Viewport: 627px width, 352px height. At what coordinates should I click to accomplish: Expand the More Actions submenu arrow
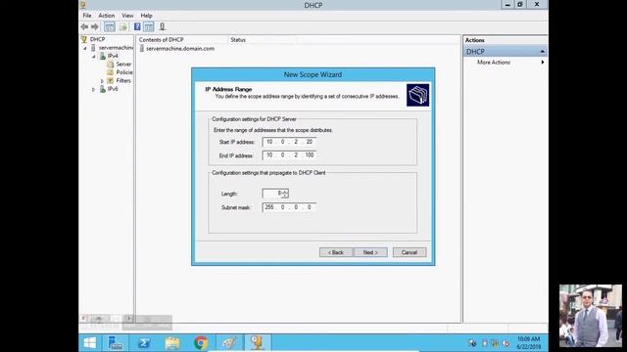(543, 63)
